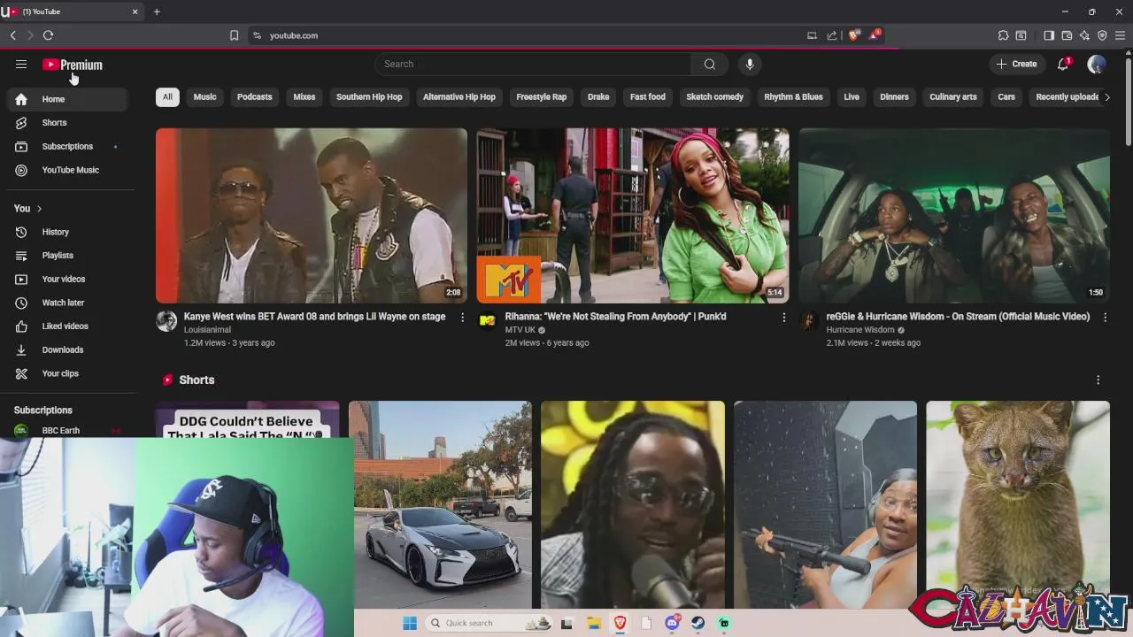This screenshot has width=1133, height=637.
Task: Open the MTV UK channel name link
Action: pyautogui.click(x=520, y=330)
